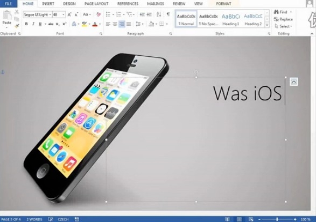The width and height of the screenshot is (316, 222).
Task: Click the CZECH language indicator
Action: click(63, 219)
